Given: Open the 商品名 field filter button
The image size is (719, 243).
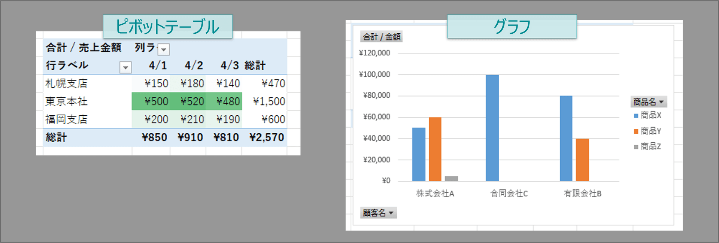Looking at the screenshot, I should click(x=649, y=102).
